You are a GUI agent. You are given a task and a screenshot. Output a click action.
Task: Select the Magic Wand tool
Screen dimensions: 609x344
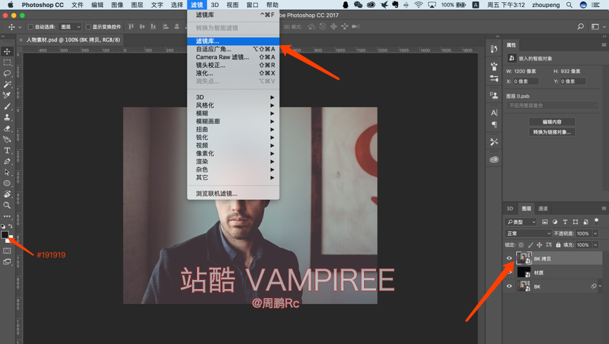[7, 84]
